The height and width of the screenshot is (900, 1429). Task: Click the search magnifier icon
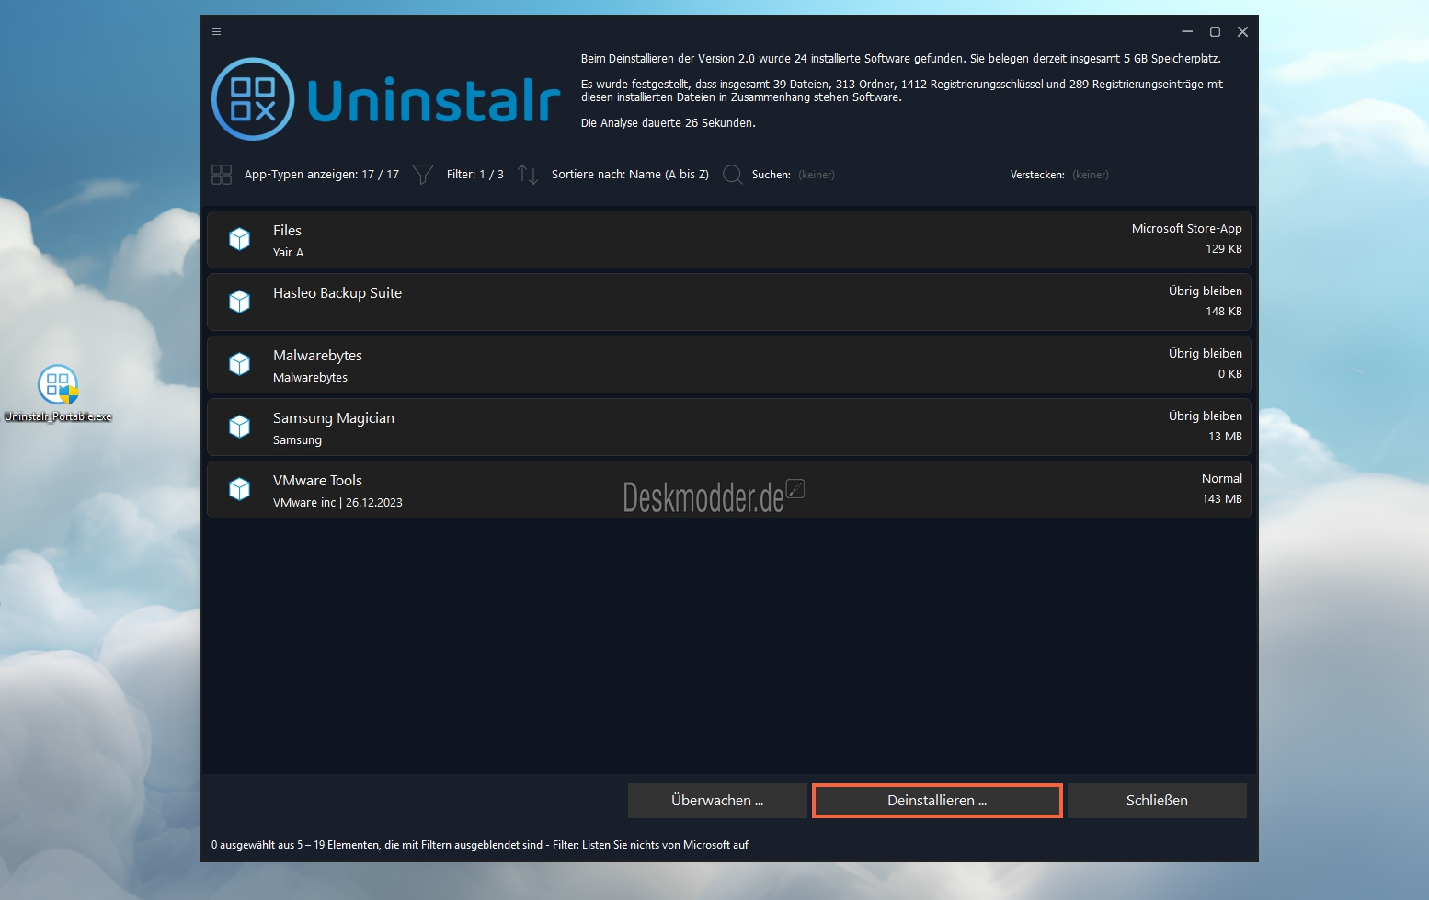[733, 175]
